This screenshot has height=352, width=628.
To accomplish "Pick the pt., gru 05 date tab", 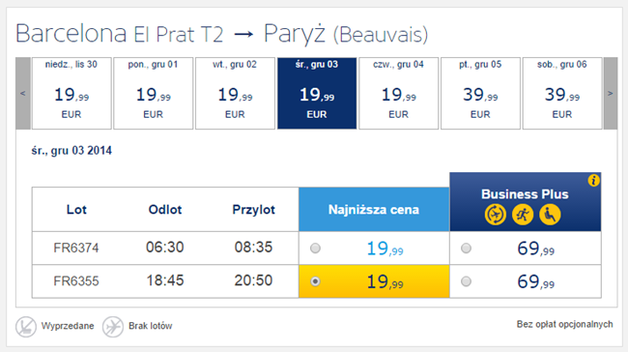I will click(x=480, y=94).
